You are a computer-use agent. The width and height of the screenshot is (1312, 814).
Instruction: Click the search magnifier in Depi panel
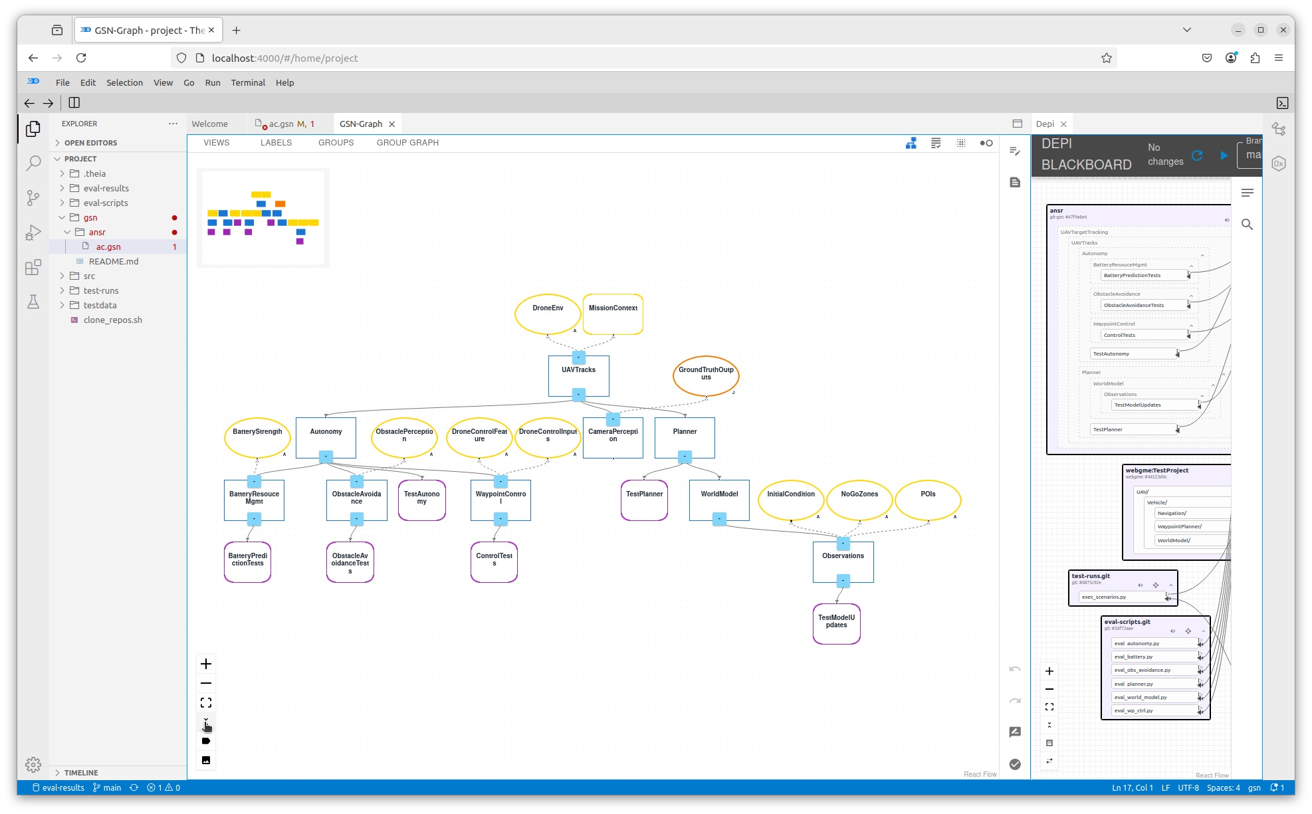[1248, 225]
